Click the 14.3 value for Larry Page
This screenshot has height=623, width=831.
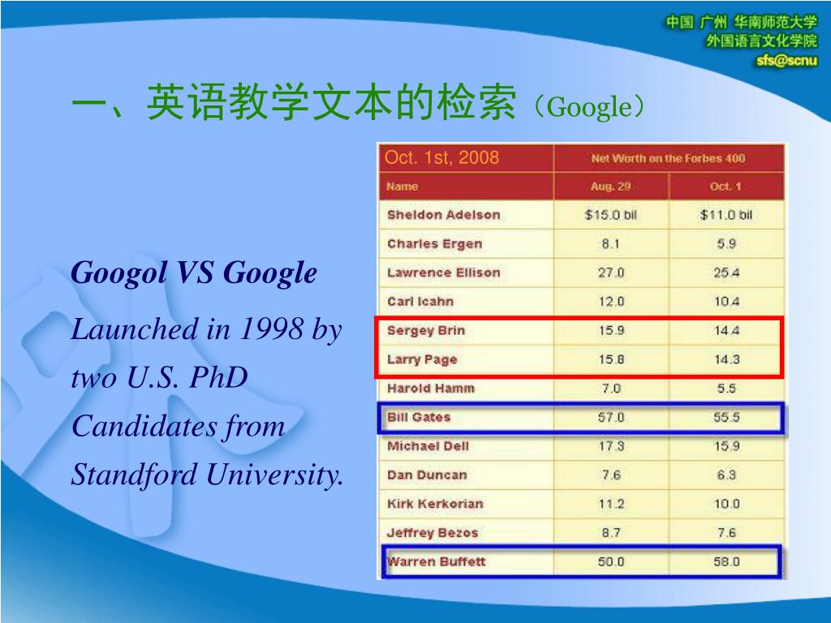click(x=726, y=359)
